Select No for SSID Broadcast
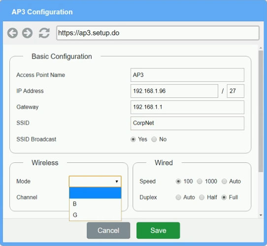This screenshot has width=267, height=246. click(154, 139)
